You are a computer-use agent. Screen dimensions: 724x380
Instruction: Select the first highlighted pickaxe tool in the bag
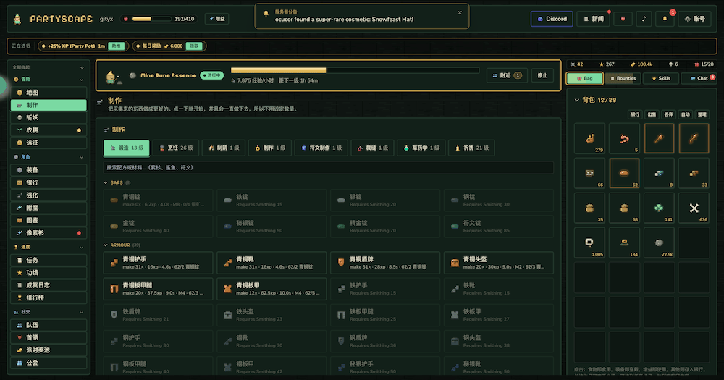[659, 138]
